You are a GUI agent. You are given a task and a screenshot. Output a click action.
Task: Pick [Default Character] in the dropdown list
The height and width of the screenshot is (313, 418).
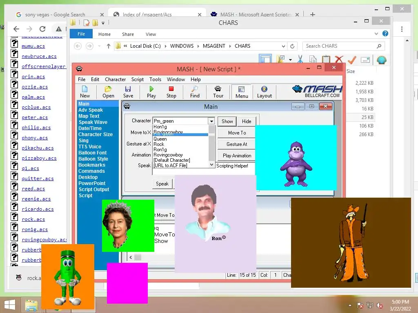coord(172,160)
